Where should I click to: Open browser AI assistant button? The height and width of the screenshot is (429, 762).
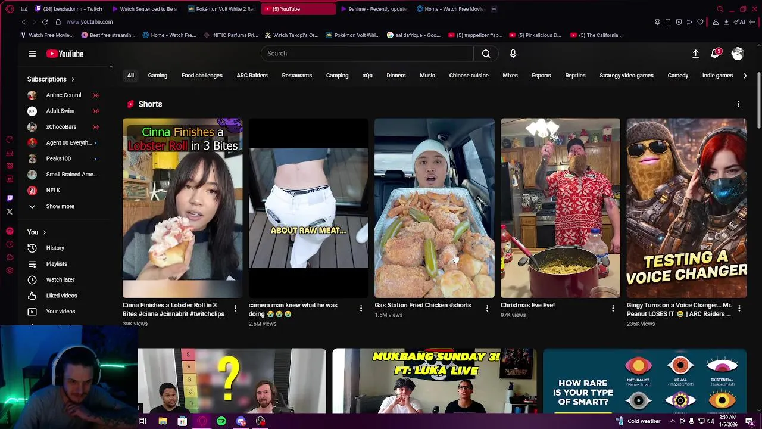click(x=740, y=22)
